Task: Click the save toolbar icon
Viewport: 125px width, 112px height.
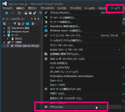Action: click(x=30, y=13)
